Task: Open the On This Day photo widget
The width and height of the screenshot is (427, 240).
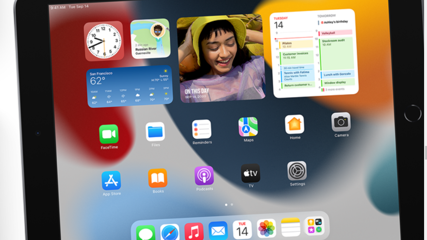Action: pos(221,59)
